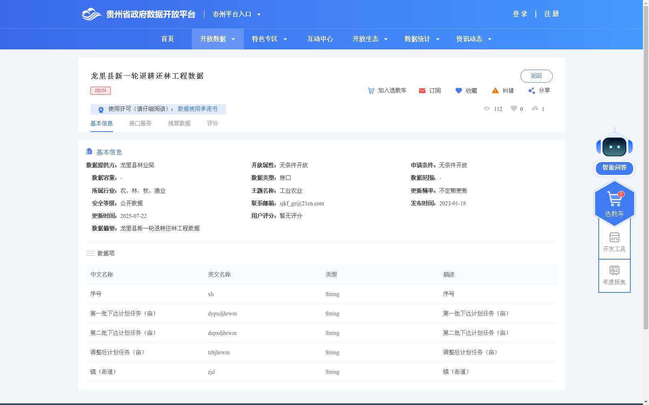The image size is (649, 405).
Task: Expand the 特色专区 menu arrow
Action: pyautogui.click(x=285, y=39)
